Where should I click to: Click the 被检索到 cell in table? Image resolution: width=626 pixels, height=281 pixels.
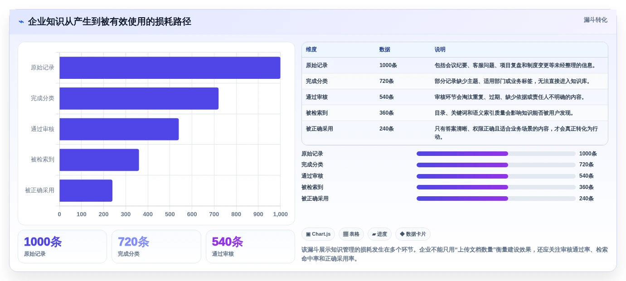click(317, 113)
